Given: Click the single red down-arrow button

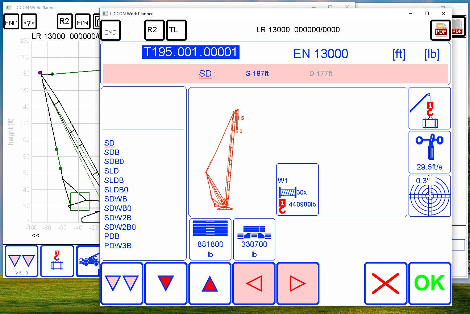Looking at the screenshot, I should [x=166, y=283].
